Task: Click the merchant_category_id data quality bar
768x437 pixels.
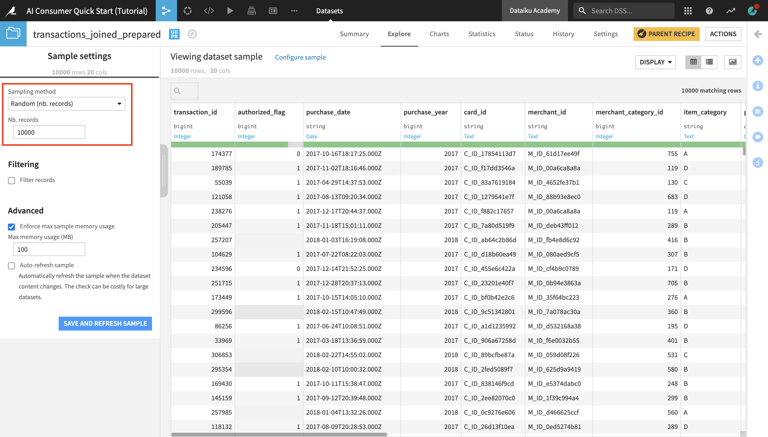Action: pos(637,145)
